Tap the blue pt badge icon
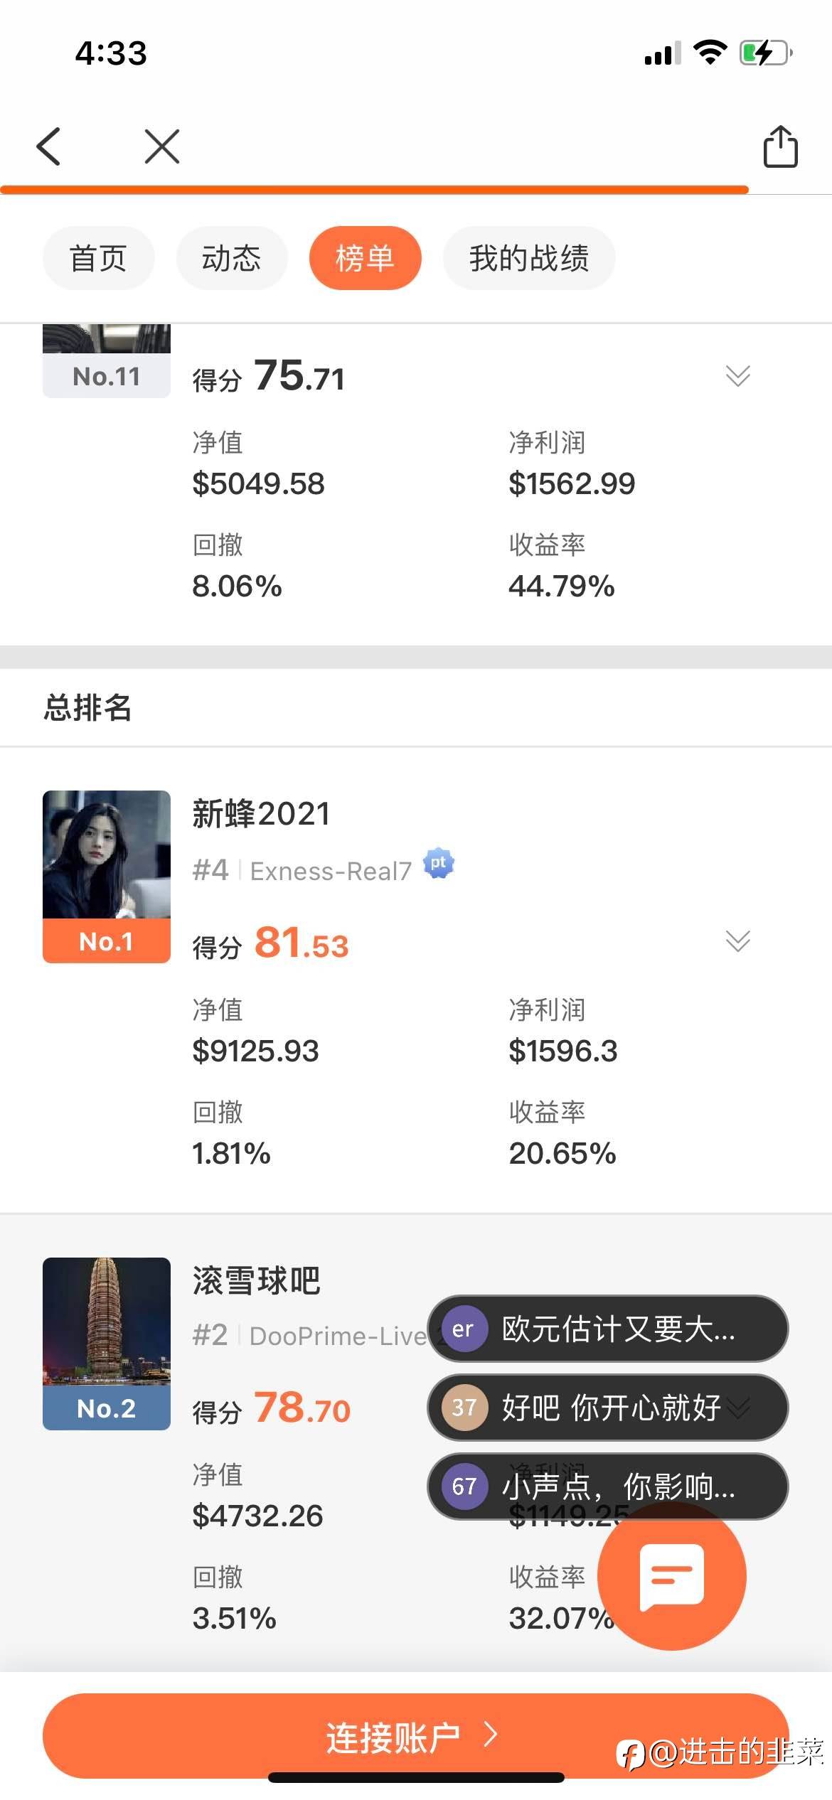The image size is (832, 1800). coord(438,864)
